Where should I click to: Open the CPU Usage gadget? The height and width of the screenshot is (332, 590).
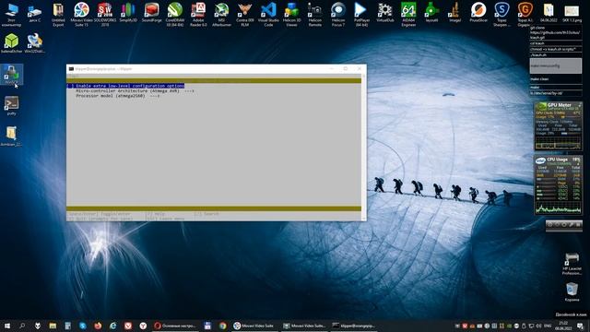click(x=558, y=185)
